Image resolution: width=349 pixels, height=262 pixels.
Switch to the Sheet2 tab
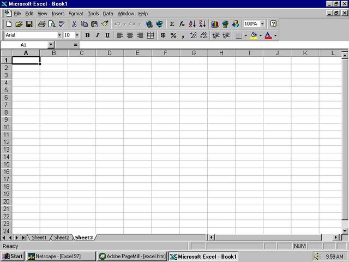click(x=62, y=237)
